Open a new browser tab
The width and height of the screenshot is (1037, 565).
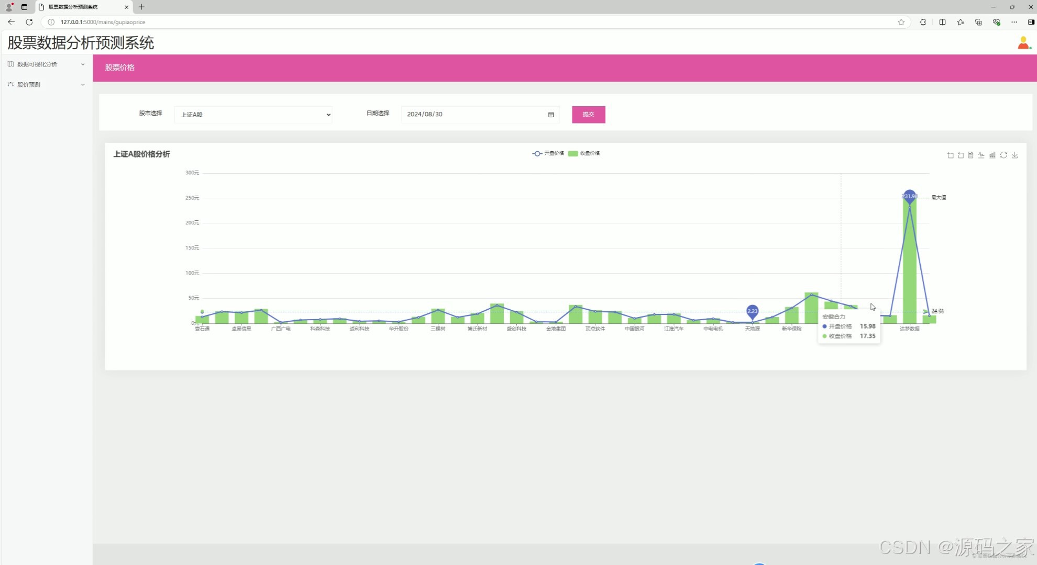141,7
